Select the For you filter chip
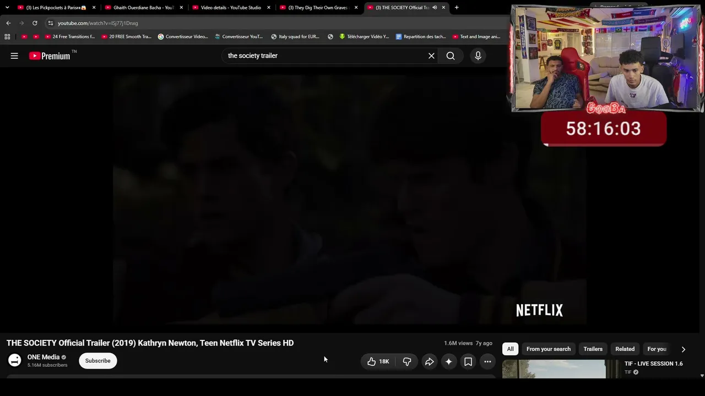This screenshot has width=705, height=396. coord(657,349)
